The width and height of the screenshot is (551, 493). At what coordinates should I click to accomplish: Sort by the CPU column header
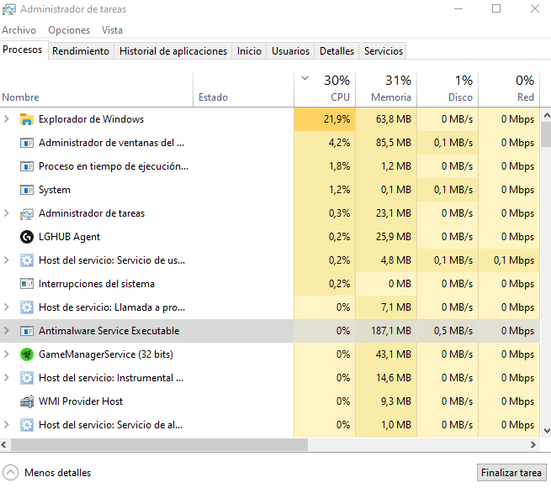(326, 89)
